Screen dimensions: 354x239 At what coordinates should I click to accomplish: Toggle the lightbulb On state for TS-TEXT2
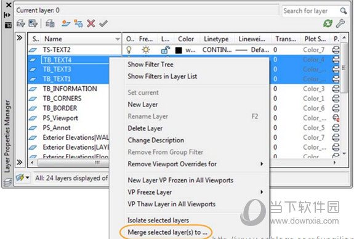coord(129,50)
